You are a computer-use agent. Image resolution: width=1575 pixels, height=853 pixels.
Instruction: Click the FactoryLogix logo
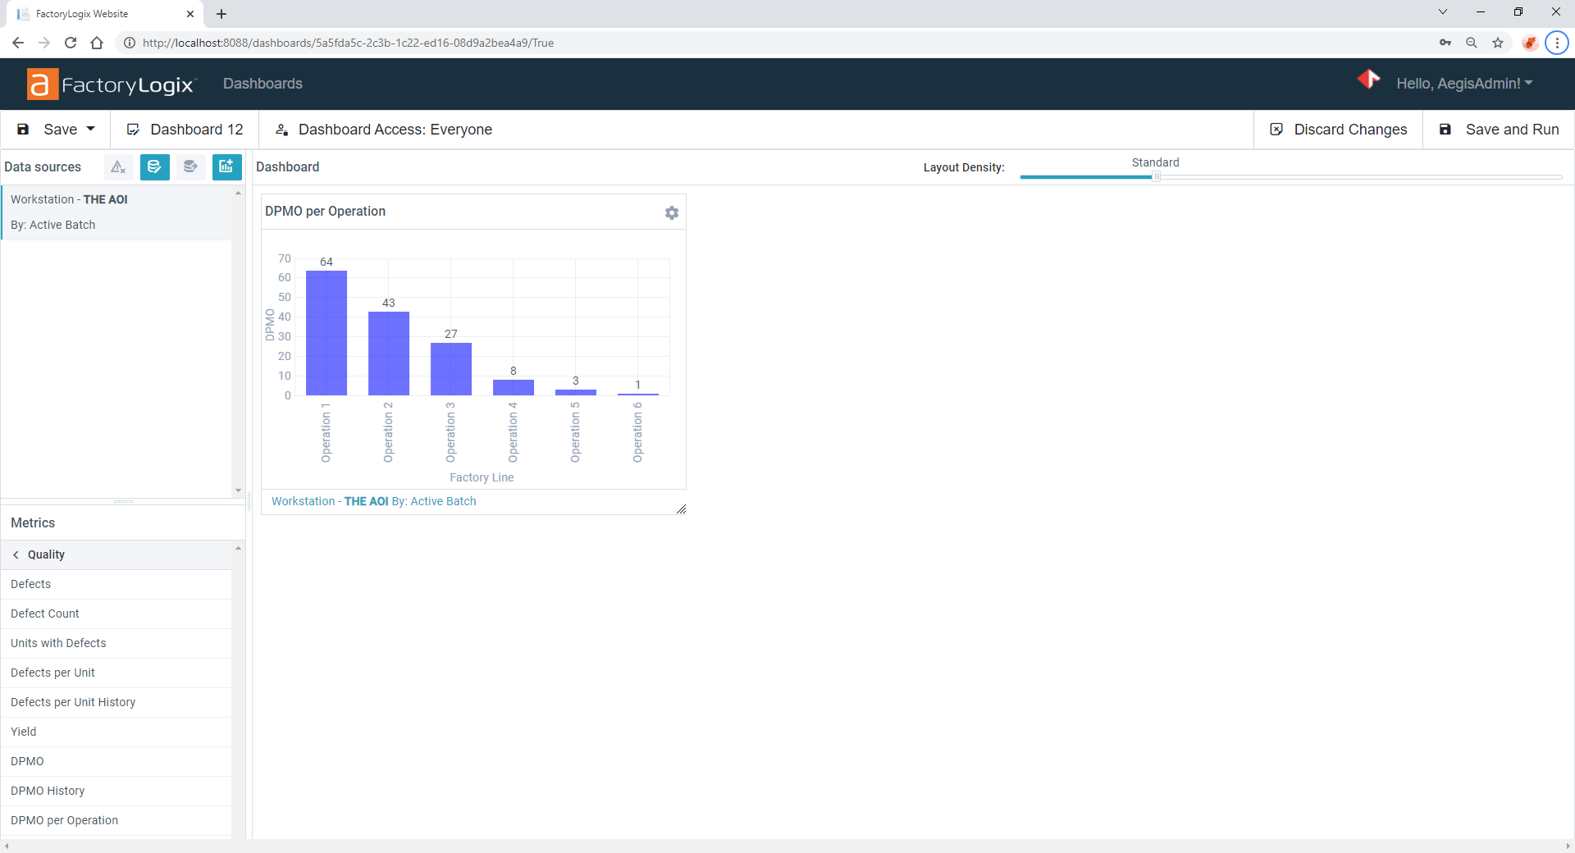[111, 84]
